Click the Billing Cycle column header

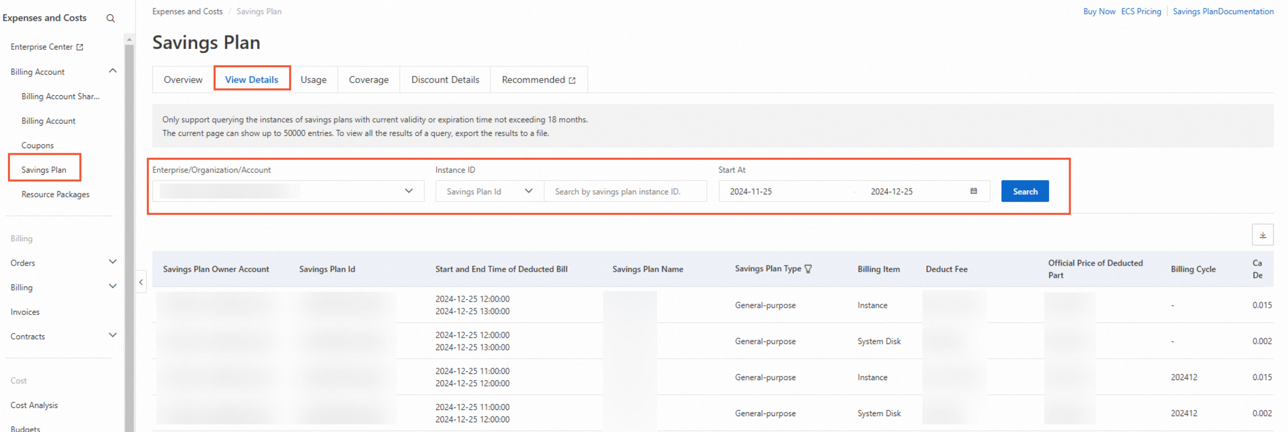1193,269
